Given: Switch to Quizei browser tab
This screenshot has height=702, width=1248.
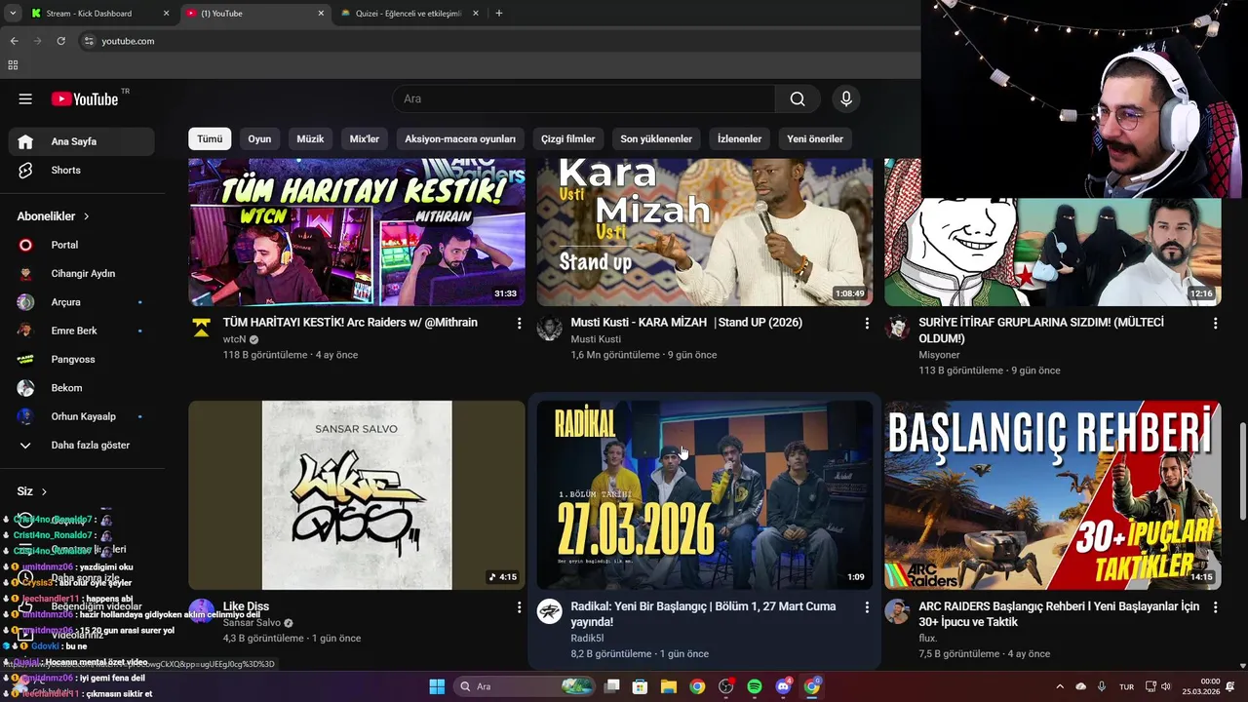Looking at the screenshot, I should point(409,14).
